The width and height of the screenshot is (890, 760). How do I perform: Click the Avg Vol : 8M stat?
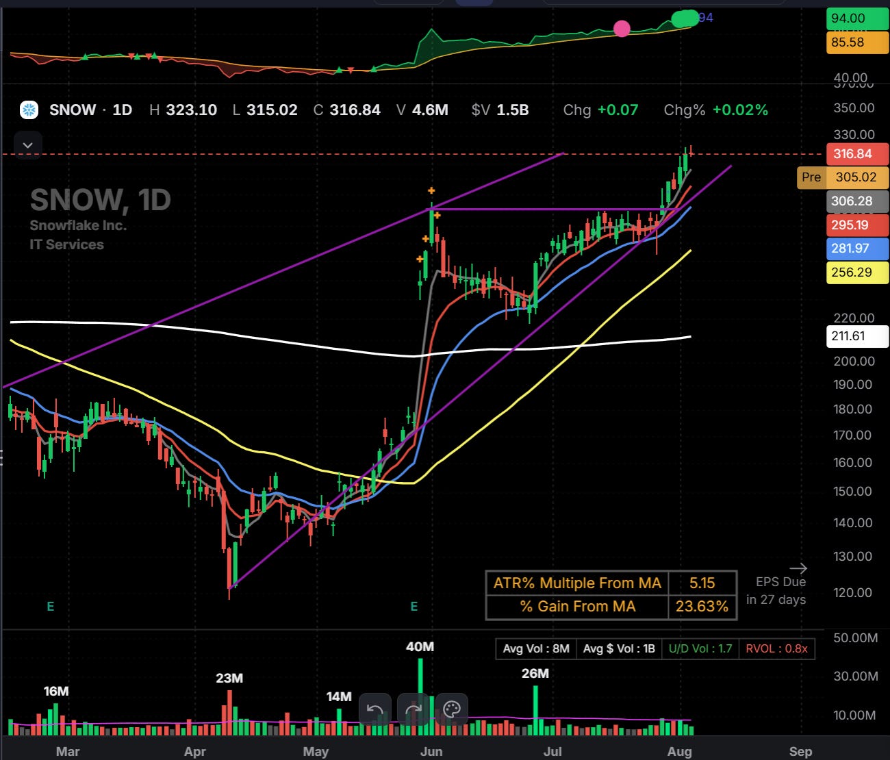click(x=536, y=648)
